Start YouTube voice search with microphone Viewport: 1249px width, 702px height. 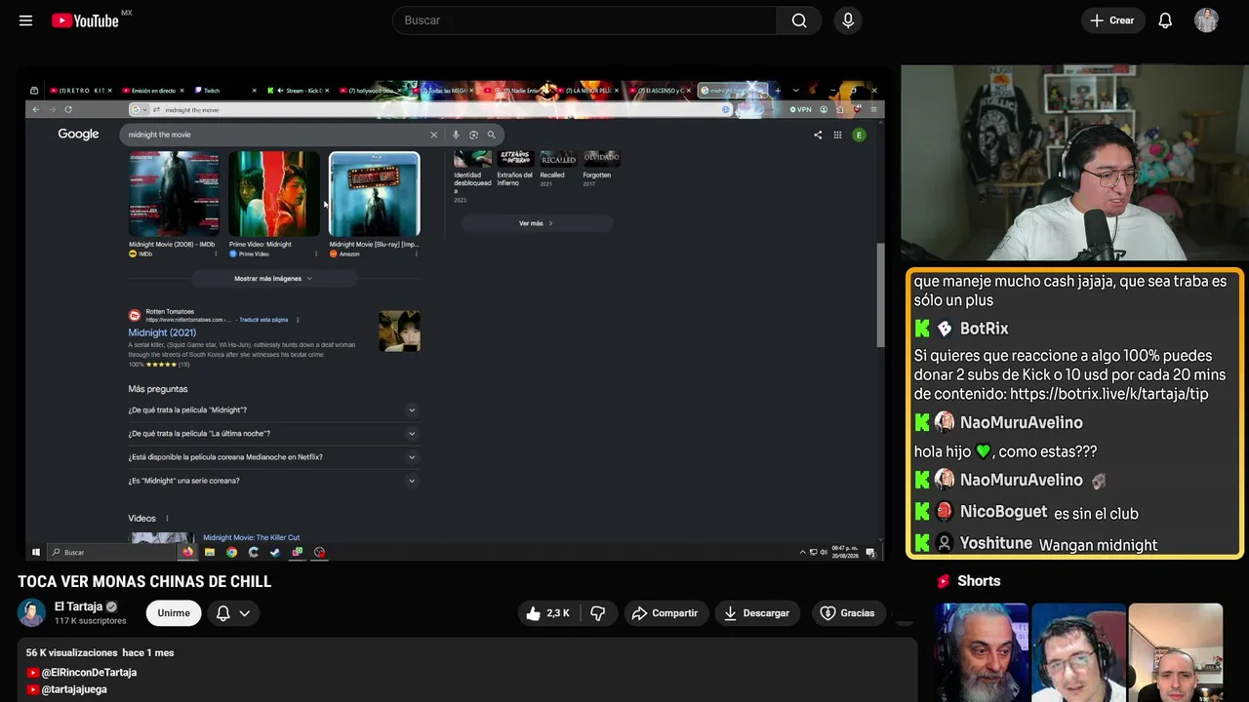click(848, 20)
